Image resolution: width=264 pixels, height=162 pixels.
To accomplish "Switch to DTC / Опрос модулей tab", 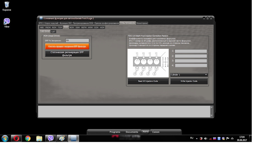I will 48,23.
